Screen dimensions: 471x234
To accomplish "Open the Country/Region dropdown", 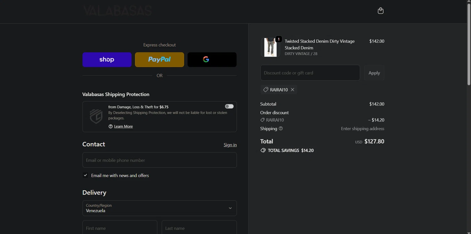I will click(x=160, y=208).
